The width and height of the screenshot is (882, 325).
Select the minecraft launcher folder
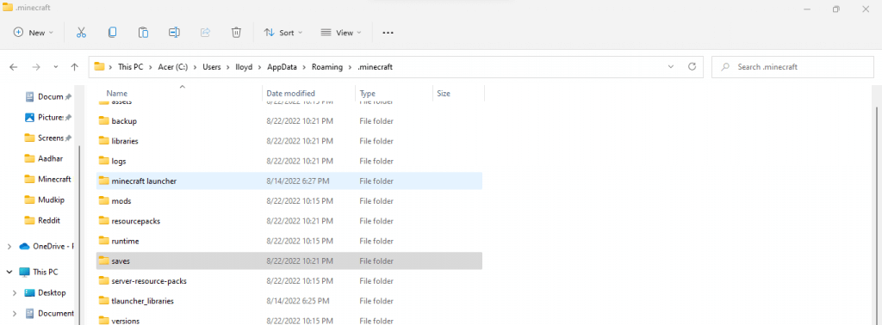289,181
